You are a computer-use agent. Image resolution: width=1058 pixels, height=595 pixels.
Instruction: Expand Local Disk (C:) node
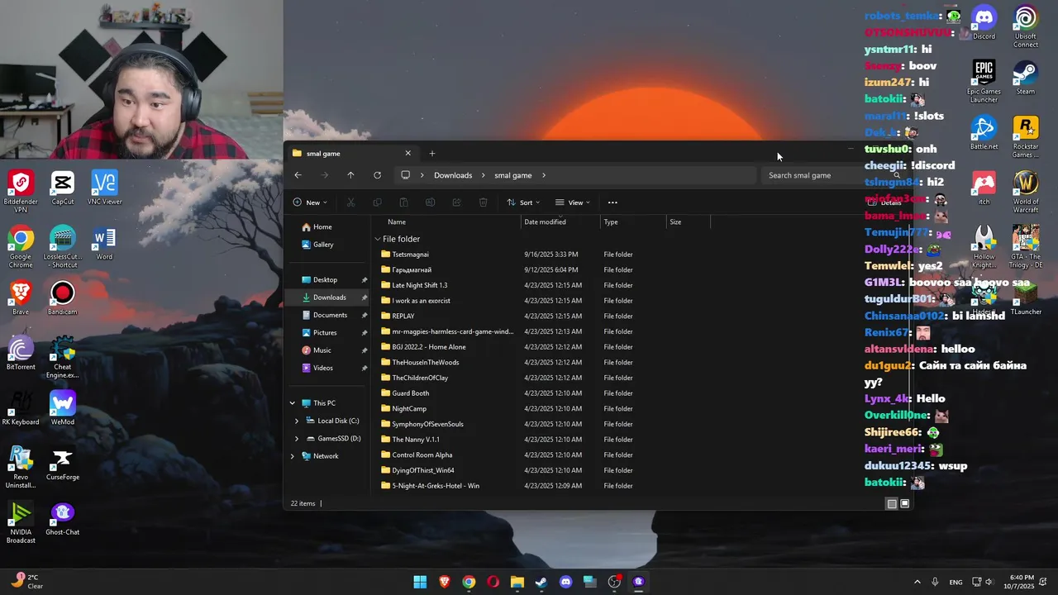click(297, 421)
